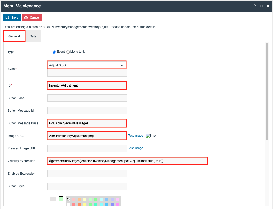Image resolution: width=273 pixels, height=209 pixels.
Task: Close the Menu Maintenance dialog
Action: coord(268,6)
